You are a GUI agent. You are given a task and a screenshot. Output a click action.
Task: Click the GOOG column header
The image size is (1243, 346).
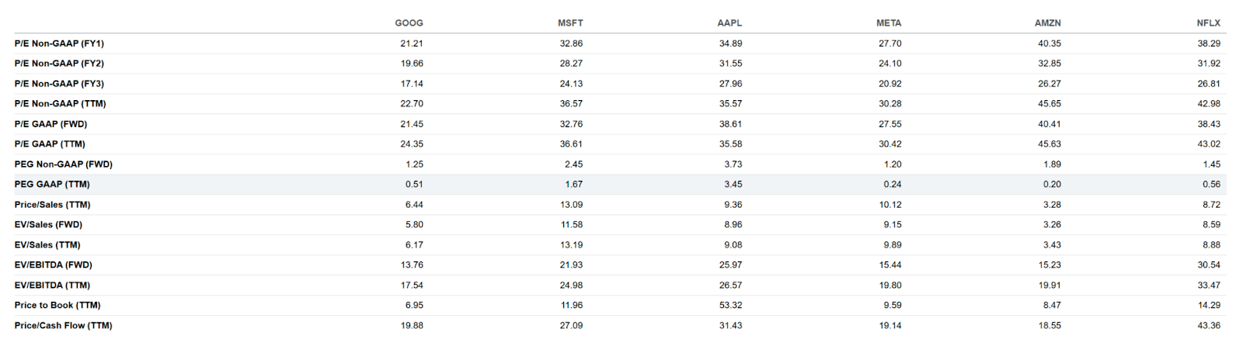click(409, 23)
